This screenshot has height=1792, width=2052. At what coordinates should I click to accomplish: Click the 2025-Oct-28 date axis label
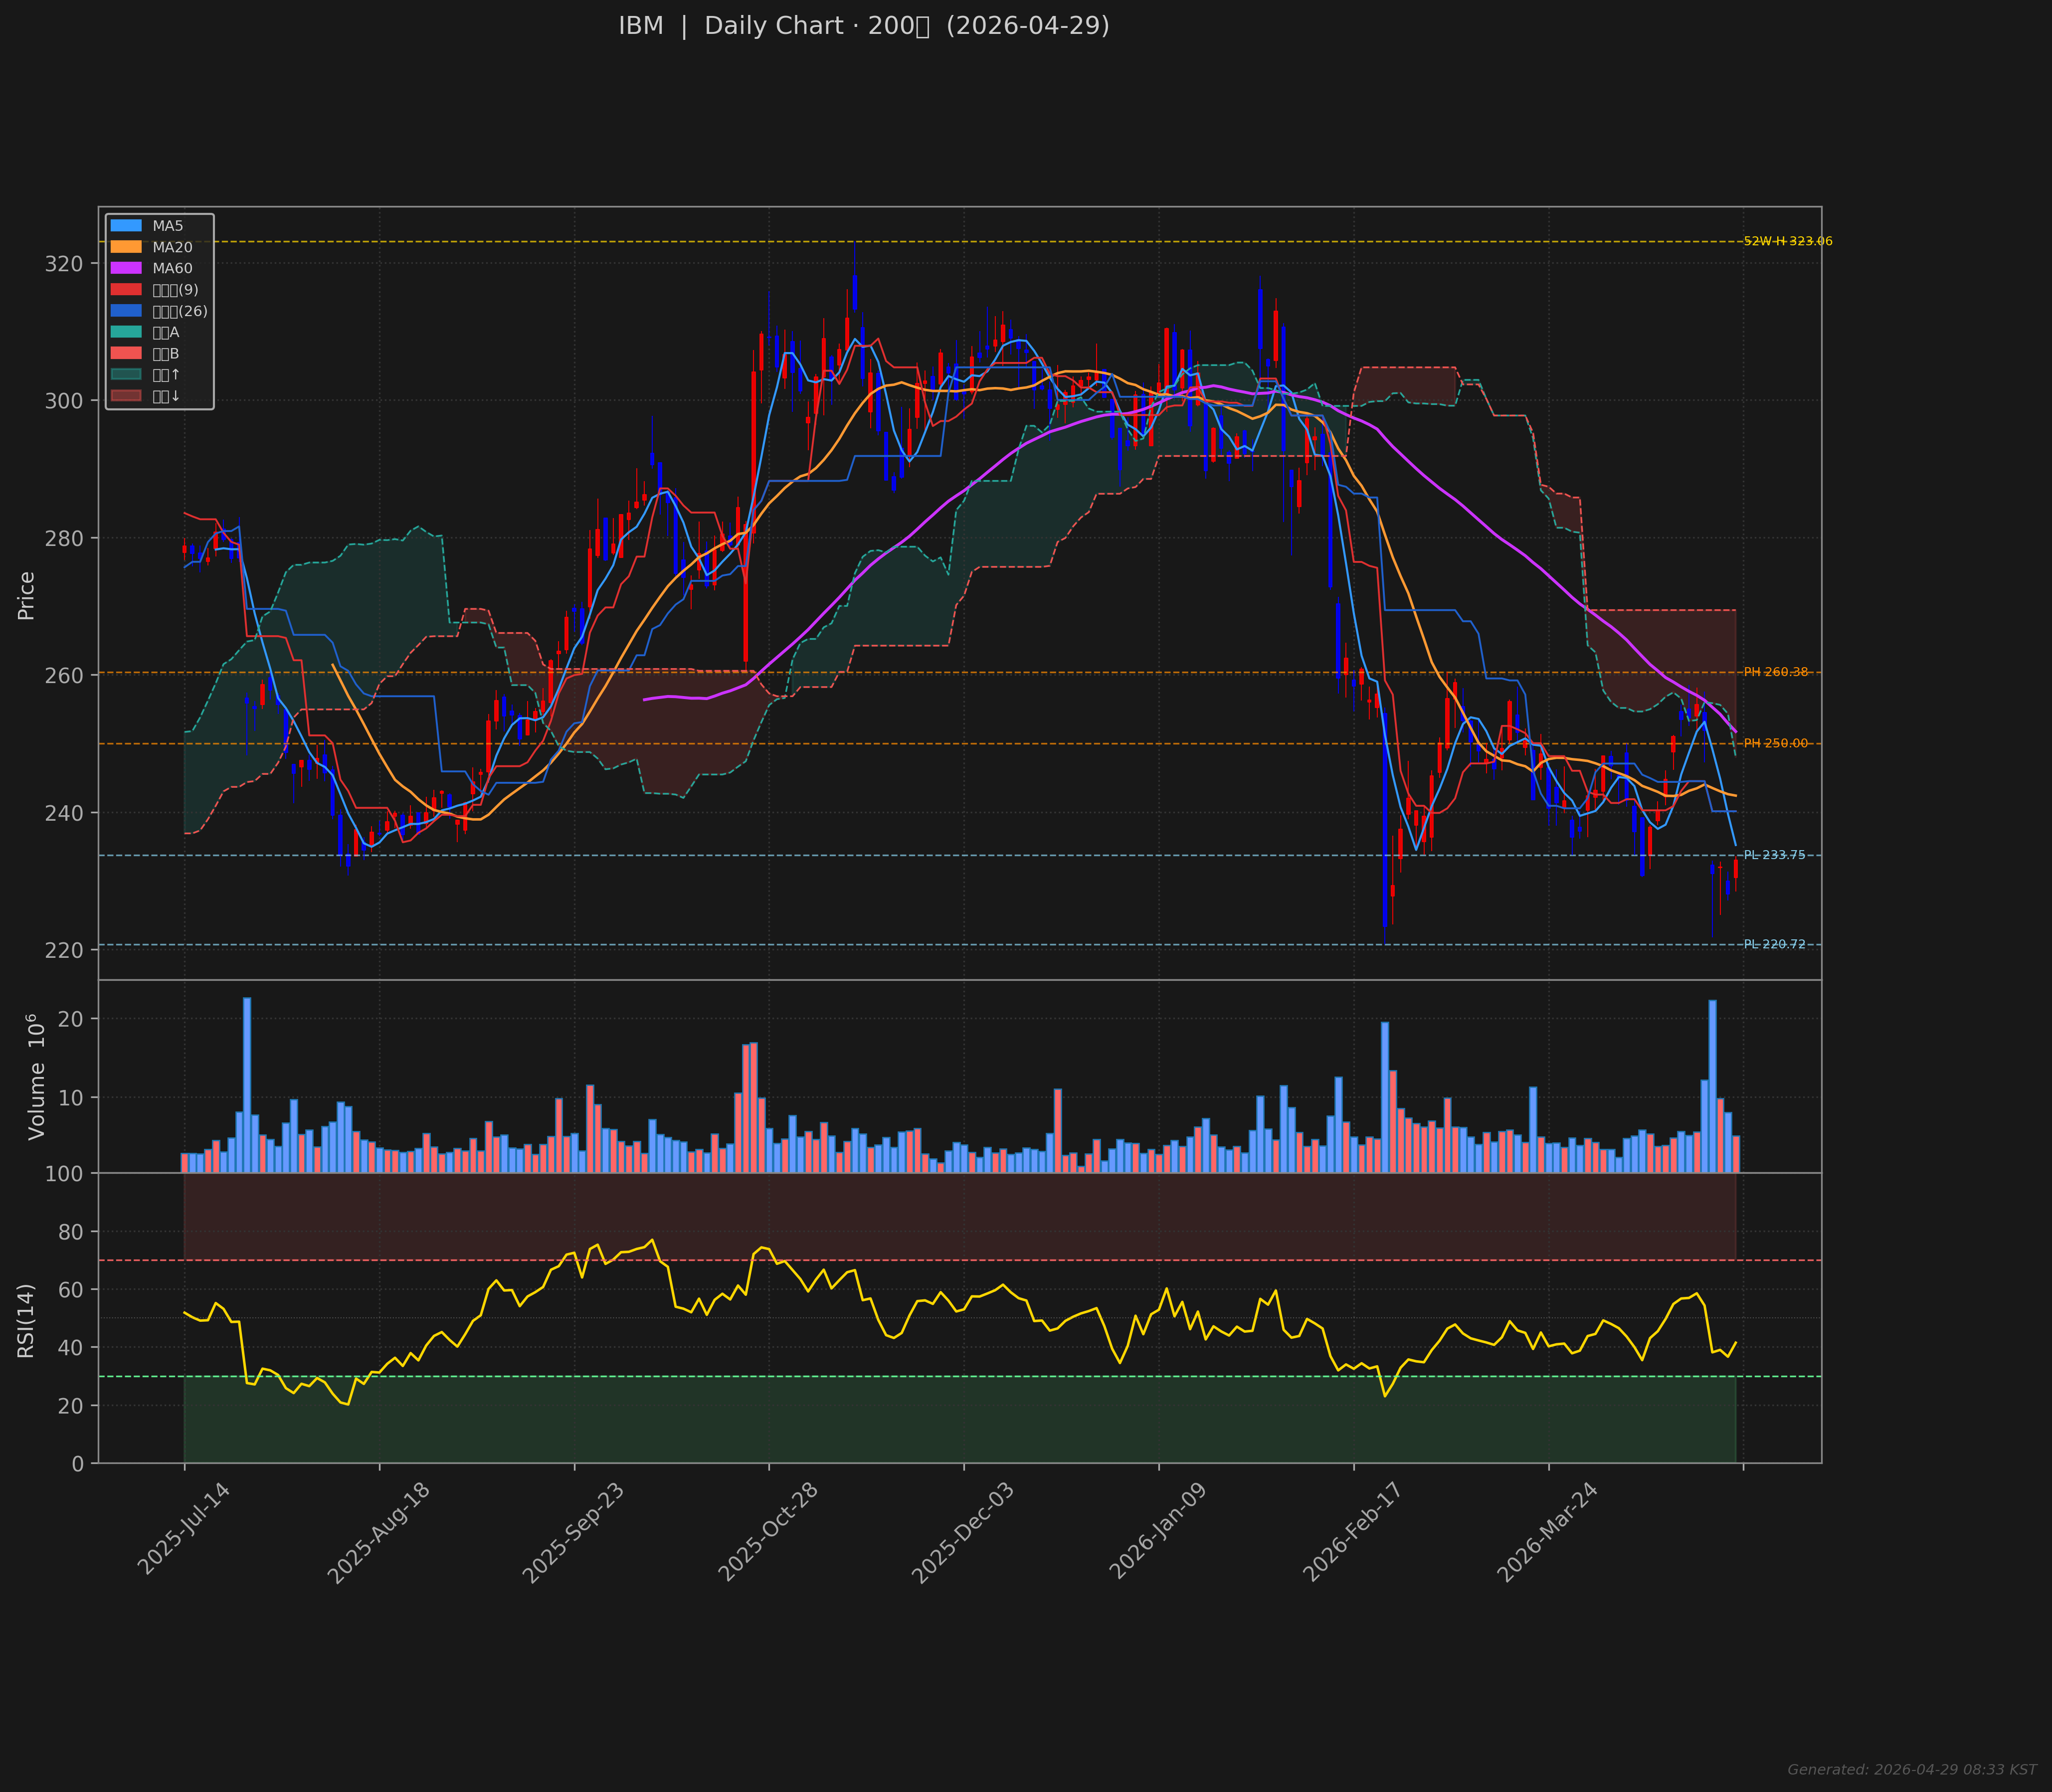coord(768,1531)
